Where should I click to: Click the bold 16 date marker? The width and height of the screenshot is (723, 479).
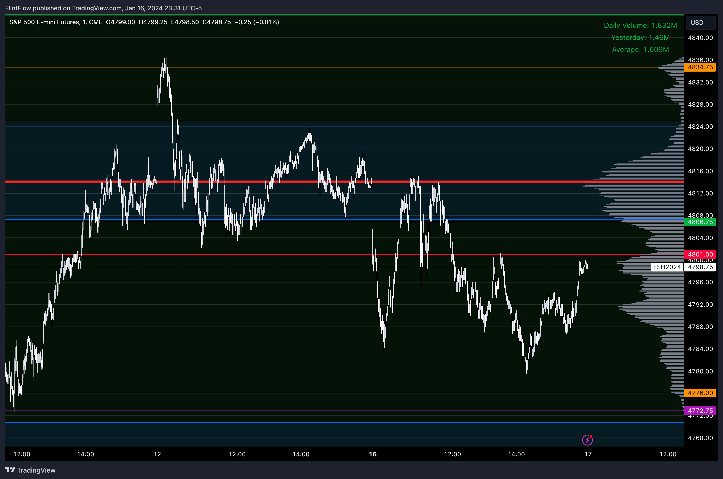(x=373, y=454)
